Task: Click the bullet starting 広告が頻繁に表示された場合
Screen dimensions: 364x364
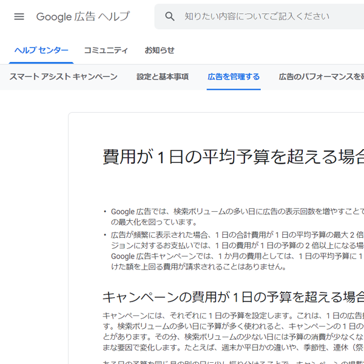Action: click(x=237, y=251)
